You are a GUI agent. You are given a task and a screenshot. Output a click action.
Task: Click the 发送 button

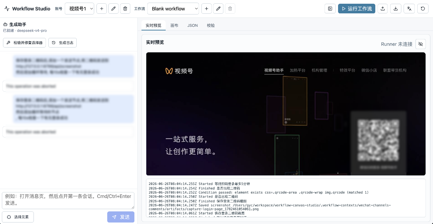tap(121, 217)
